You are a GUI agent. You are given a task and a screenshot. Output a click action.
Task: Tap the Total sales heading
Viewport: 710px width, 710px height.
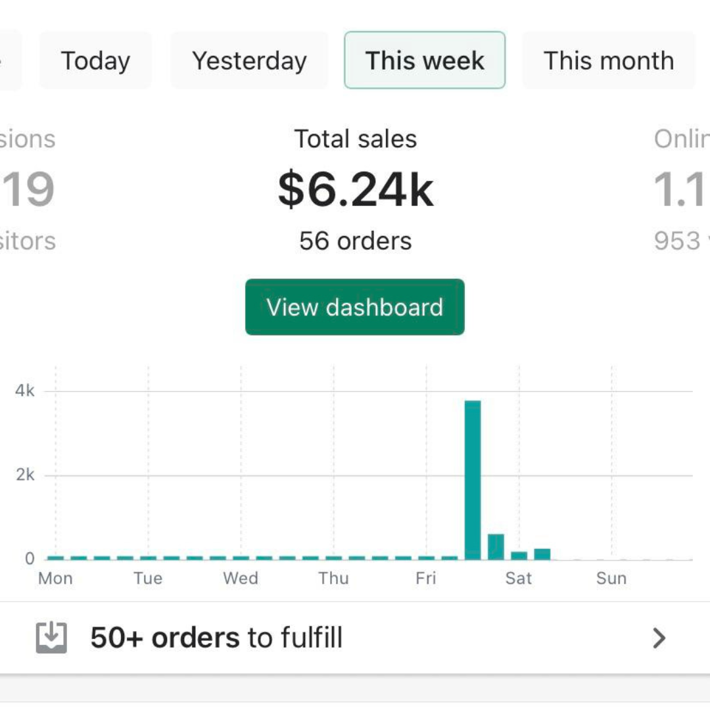pos(355,139)
